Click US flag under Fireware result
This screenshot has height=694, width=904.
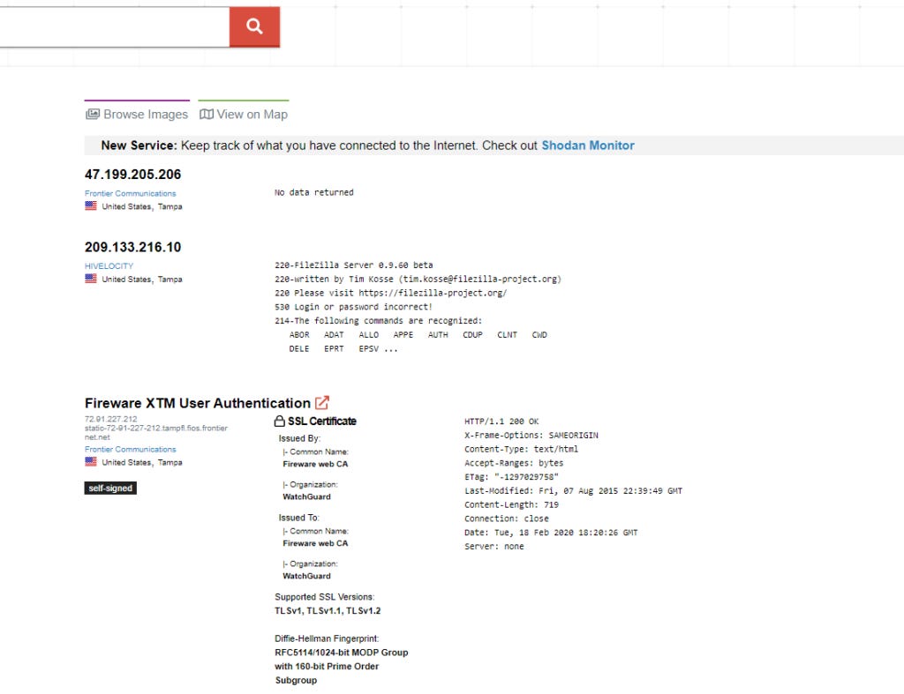[91, 461]
